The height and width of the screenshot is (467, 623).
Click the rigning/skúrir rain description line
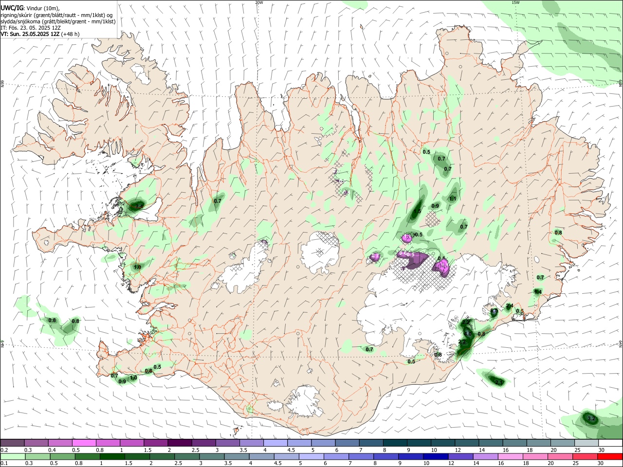point(57,15)
